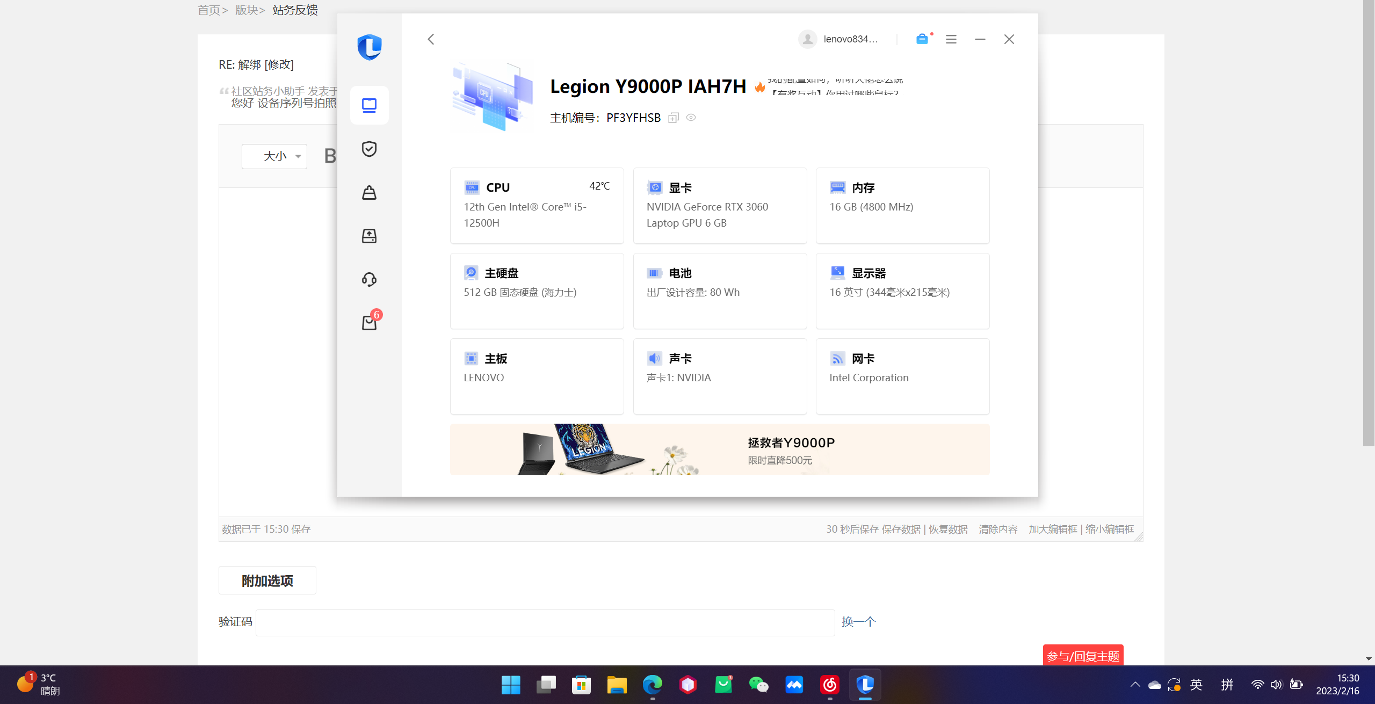Click the 3D computer illustration thumbnail
1375x704 pixels.
pos(493,97)
